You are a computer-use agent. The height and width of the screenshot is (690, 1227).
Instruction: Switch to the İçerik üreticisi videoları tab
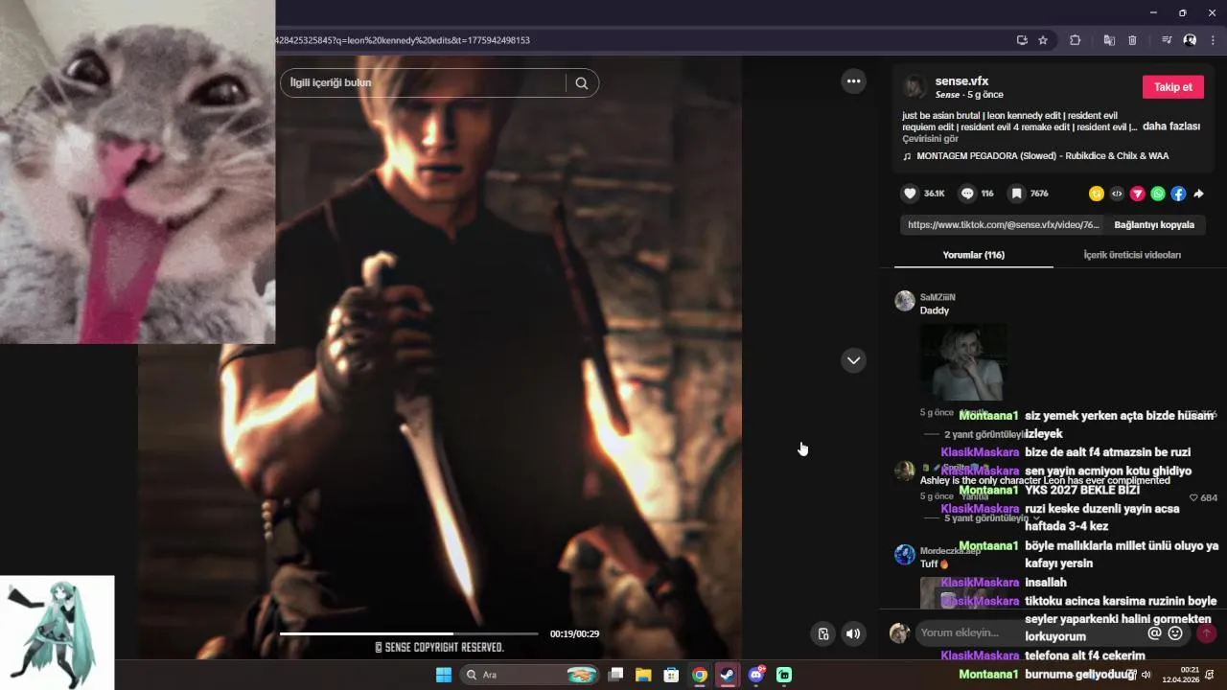point(1132,255)
